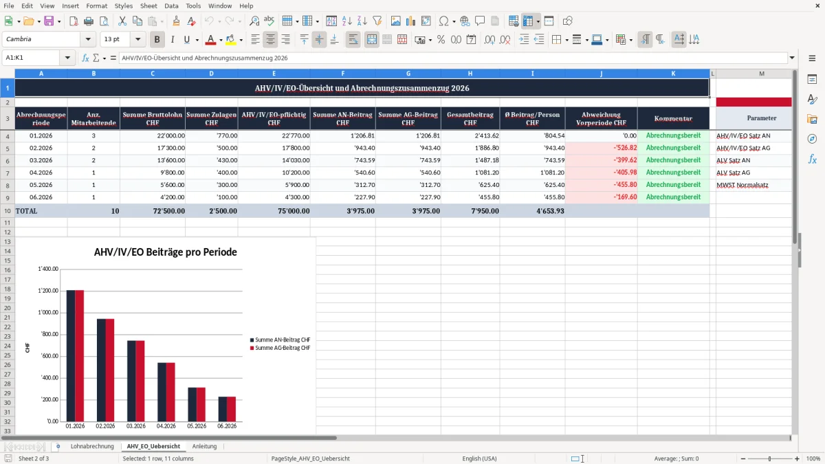Screen dimensions: 825x464
Task: Click the Insert Image icon
Action: (395, 21)
